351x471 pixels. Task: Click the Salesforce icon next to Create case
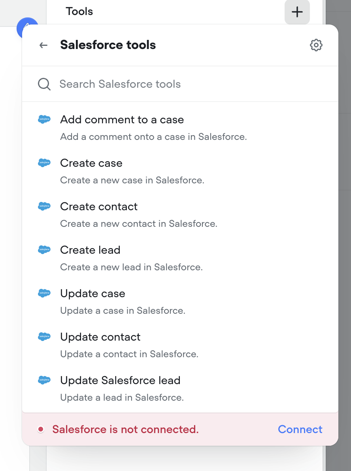coord(44,162)
